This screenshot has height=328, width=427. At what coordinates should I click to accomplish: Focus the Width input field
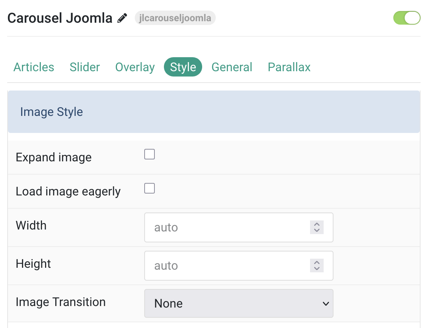tap(238, 228)
